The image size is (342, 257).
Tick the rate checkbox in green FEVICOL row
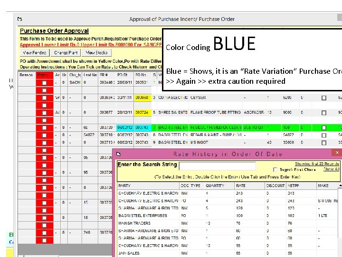coord(324,128)
